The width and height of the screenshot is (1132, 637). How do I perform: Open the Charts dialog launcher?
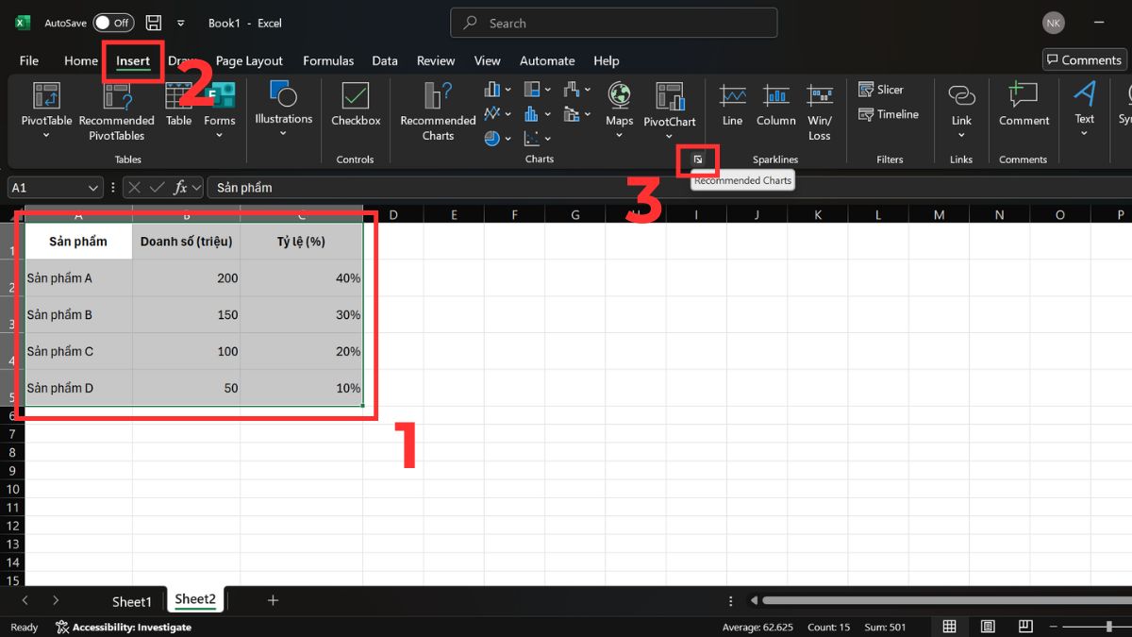pyautogui.click(x=698, y=159)
